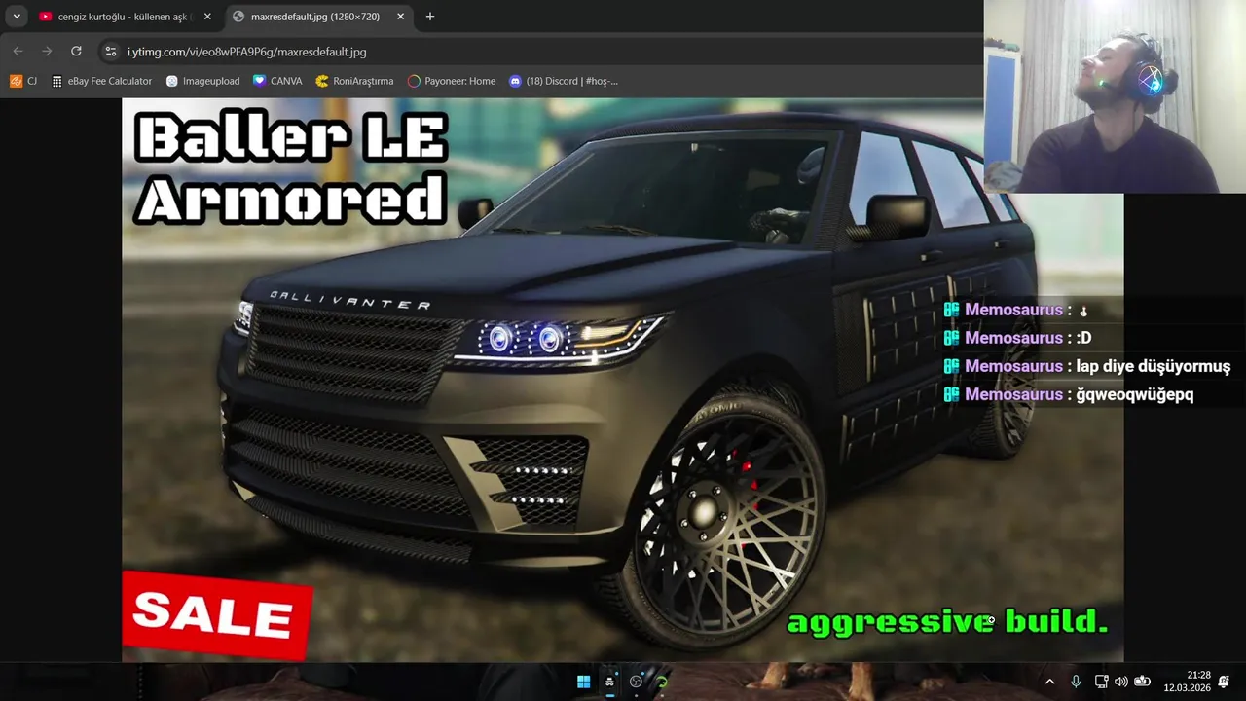The width and height of the screenshot is (1246, 701).
Task: Click the Baller LE Armored car image
Action: pyautogui.click(x=623, y=380)
